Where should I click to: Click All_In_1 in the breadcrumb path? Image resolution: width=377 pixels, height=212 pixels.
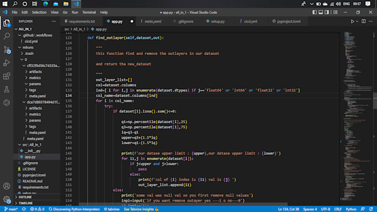pyautogui.click(x=79, y=29)
